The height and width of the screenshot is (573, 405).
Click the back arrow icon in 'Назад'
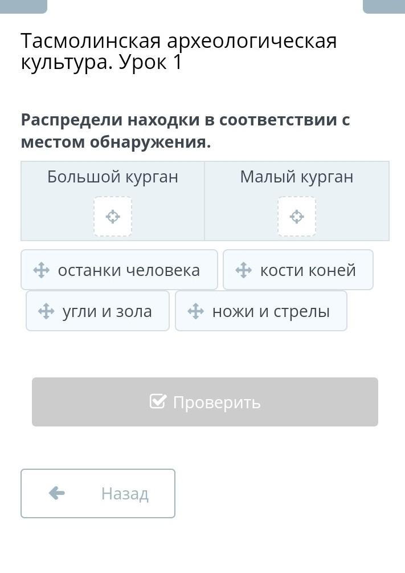tap(57, 493)
